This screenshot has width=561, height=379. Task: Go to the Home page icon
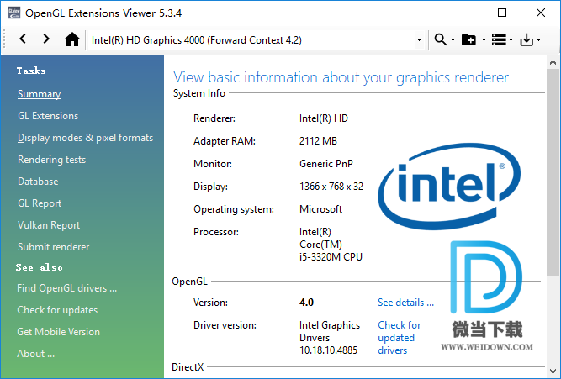click(72, 39)
